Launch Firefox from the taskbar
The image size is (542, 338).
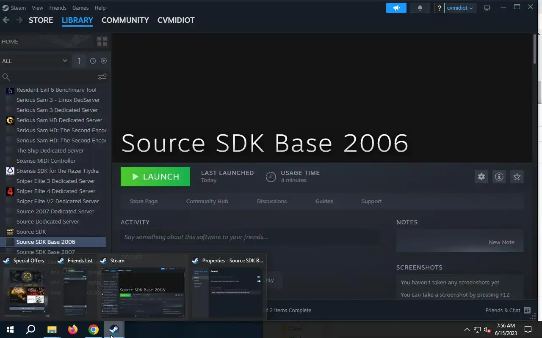(73, 330)
